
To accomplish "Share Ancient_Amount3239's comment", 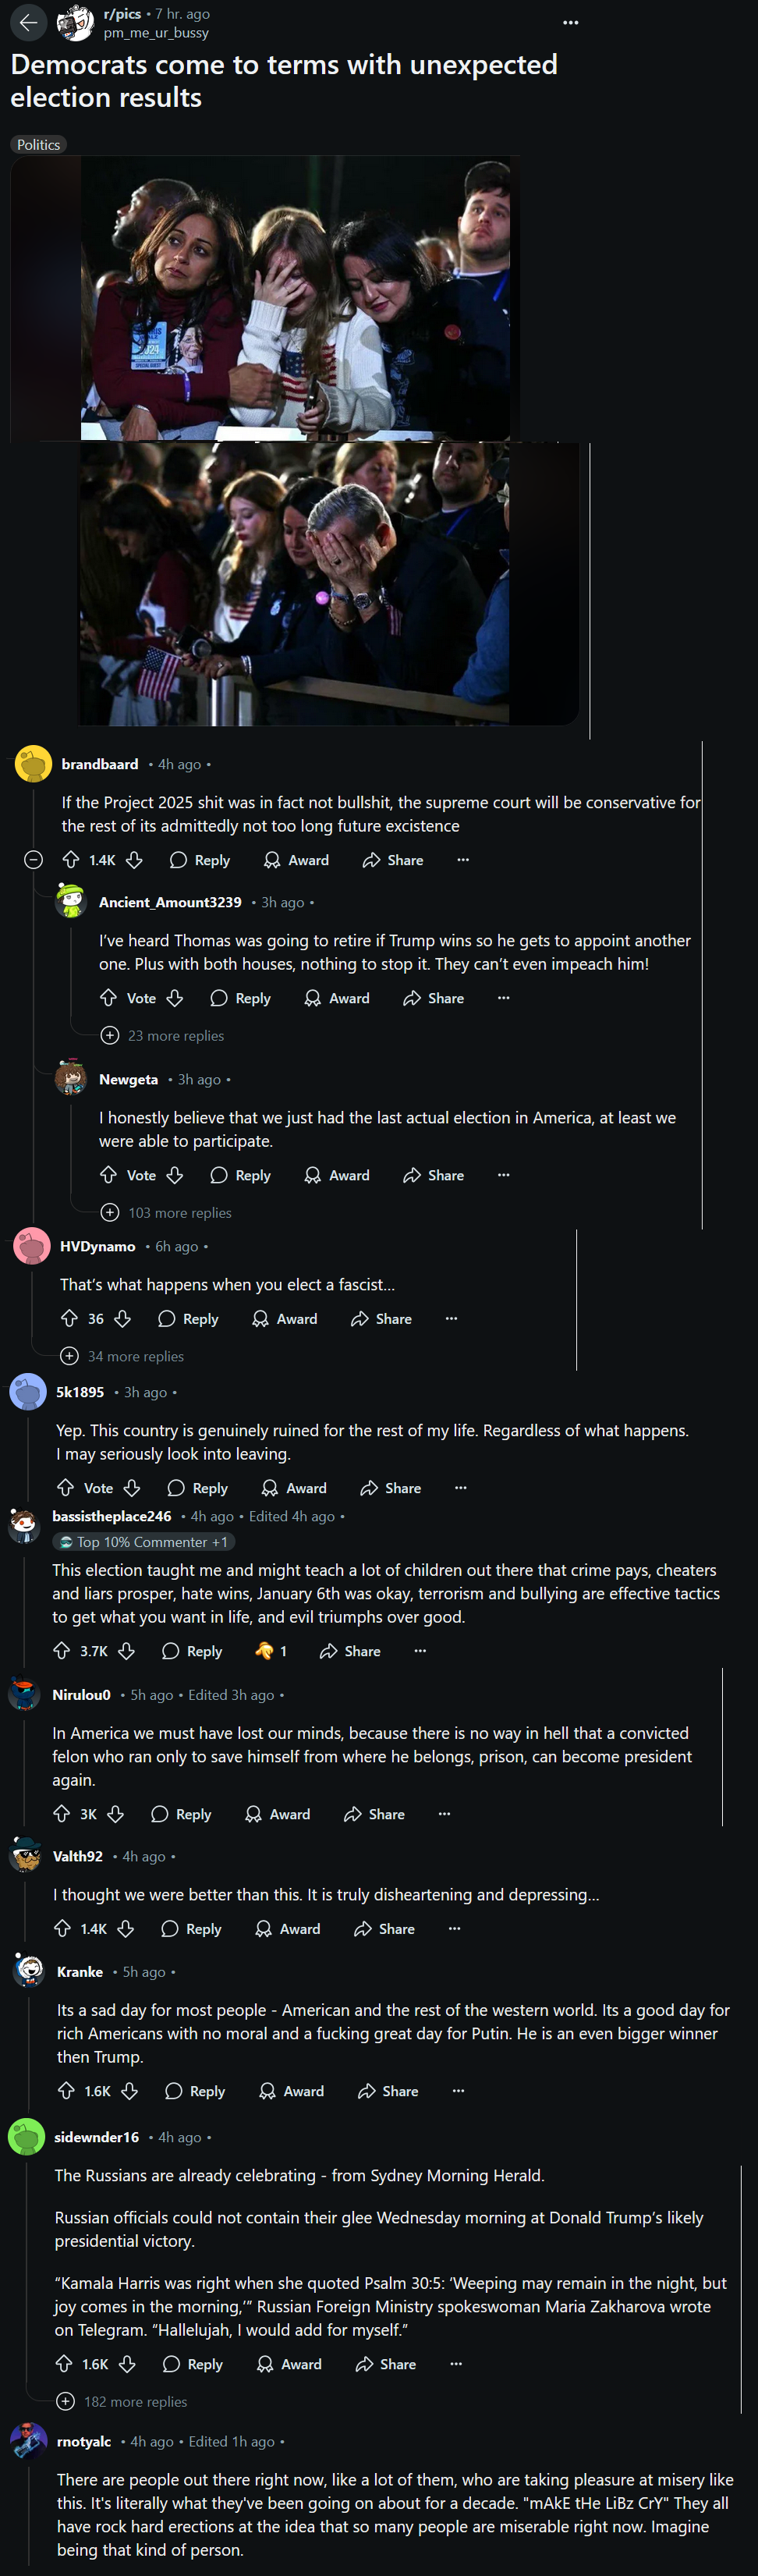I will (433, 998).
